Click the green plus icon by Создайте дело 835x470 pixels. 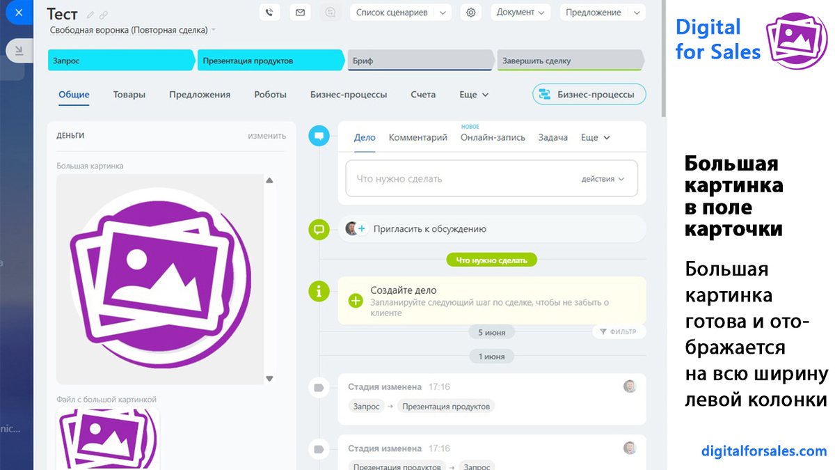356,301
